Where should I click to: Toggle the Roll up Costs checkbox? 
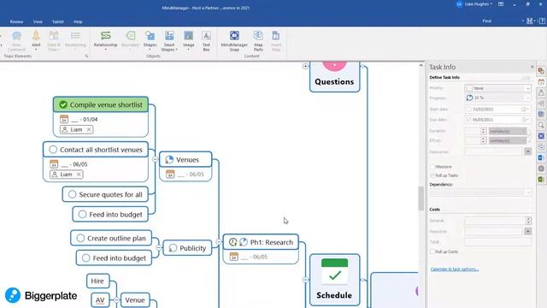pyautogui.click(x=432, y=252)
